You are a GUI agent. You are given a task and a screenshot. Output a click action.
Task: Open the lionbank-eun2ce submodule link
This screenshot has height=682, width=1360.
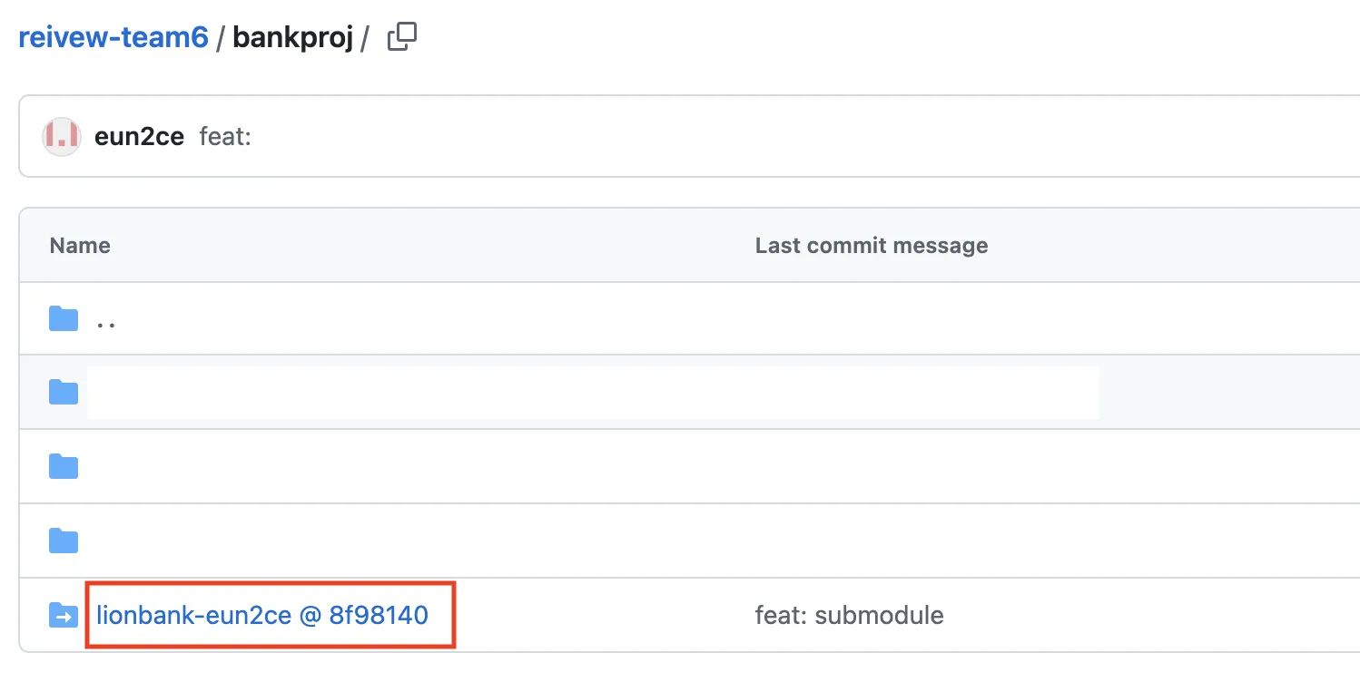pos(192,615)
